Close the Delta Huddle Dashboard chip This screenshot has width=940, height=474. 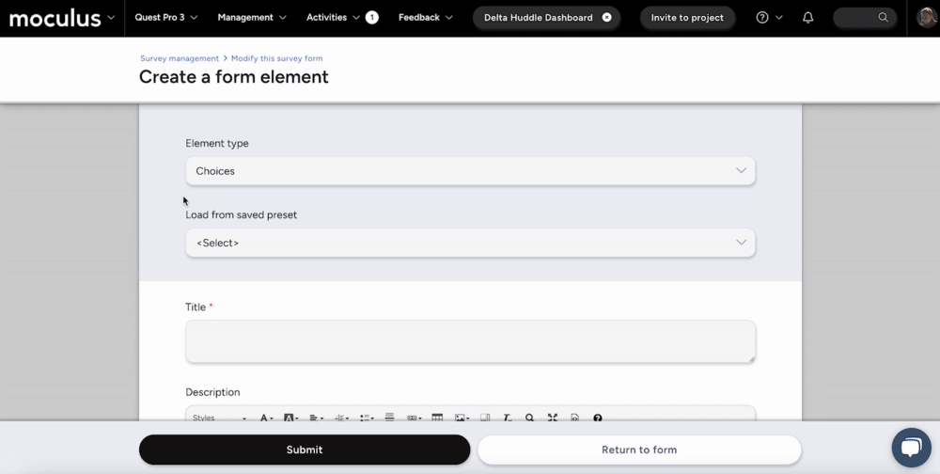tap(606, 18)
